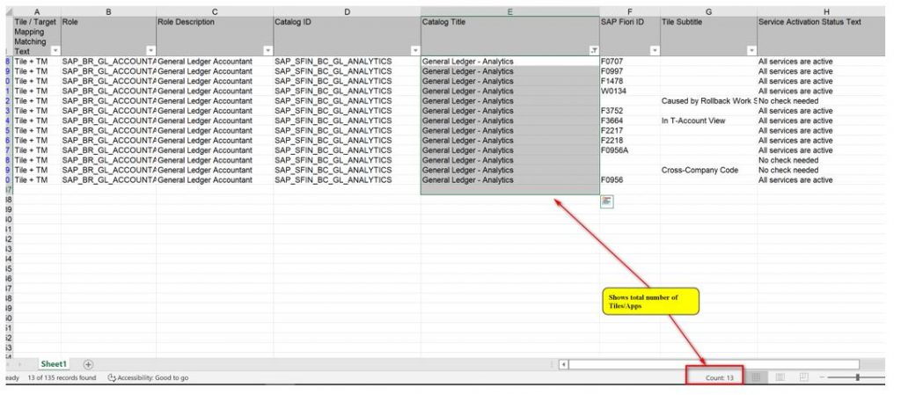Select No check needed in Cross-Company Code row
The height and width of the screenshot is (395, 901).
(x=821, y=170)
